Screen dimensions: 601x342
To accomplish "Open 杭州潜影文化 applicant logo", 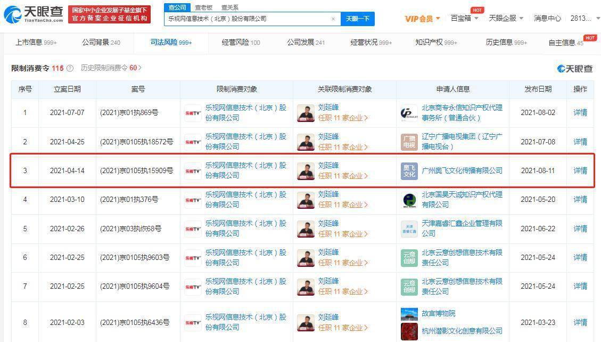I will point(409,331).
